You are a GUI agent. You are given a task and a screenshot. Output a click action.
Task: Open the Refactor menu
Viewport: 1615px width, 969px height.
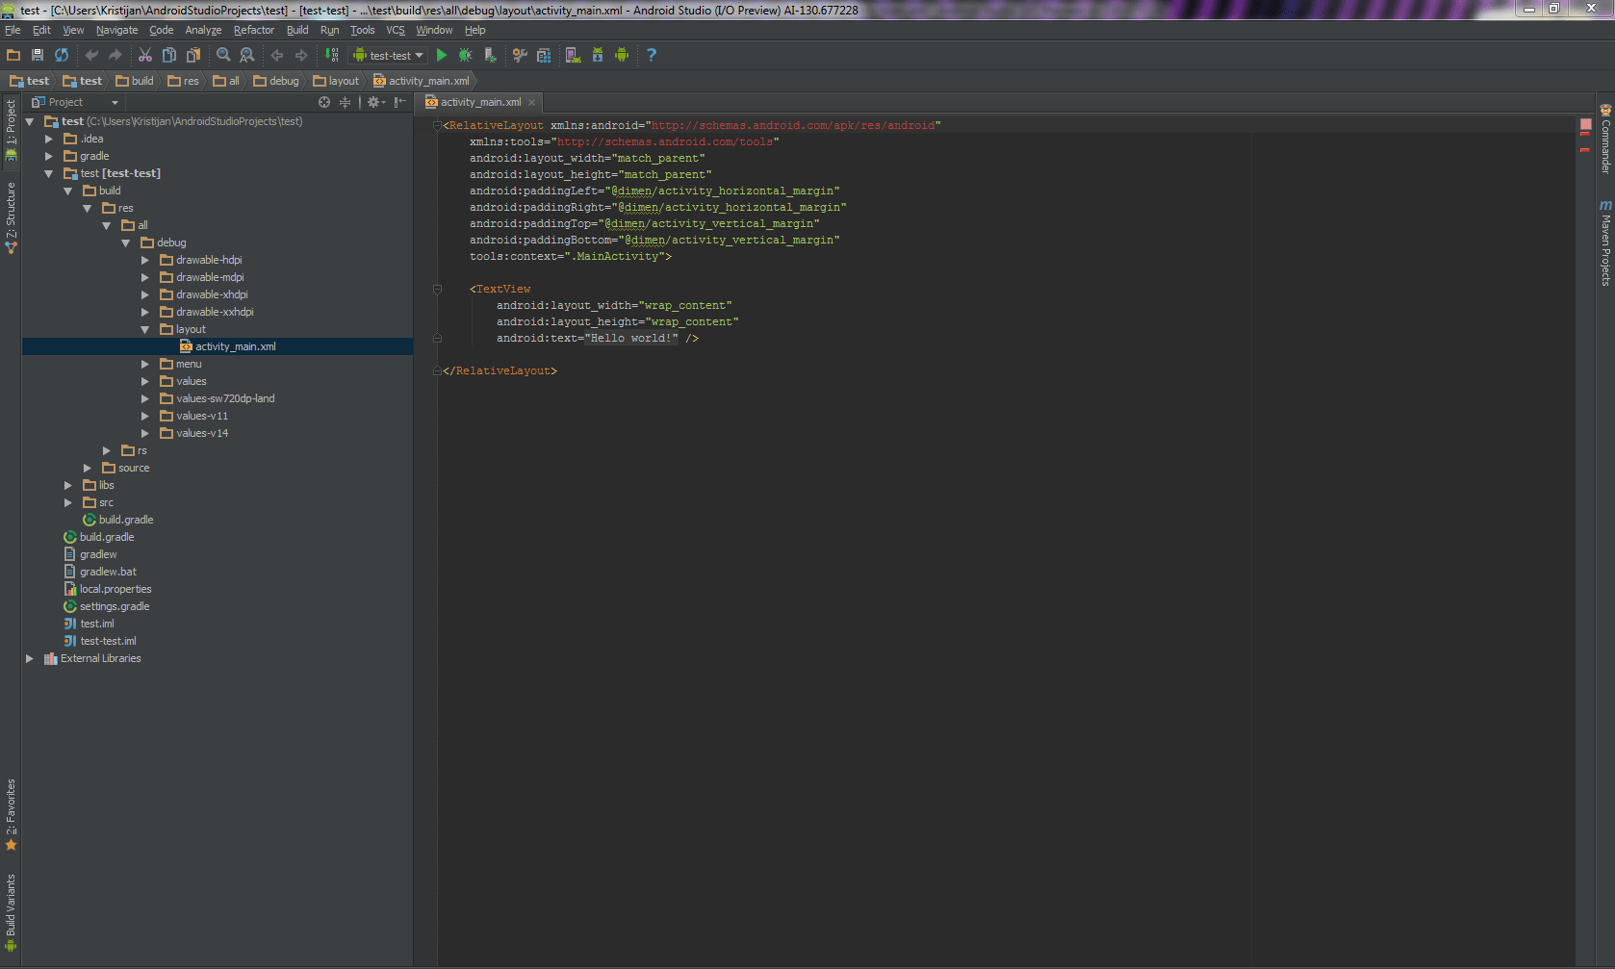pyautogui.click(x=253, y=30)
